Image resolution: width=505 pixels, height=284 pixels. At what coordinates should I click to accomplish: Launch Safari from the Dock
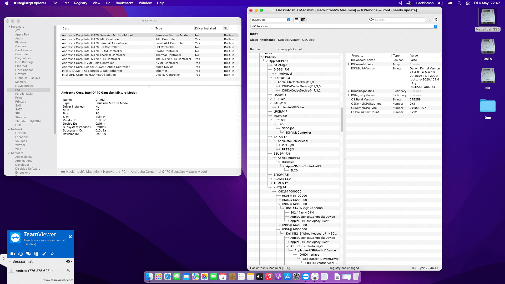click(168, 277)
